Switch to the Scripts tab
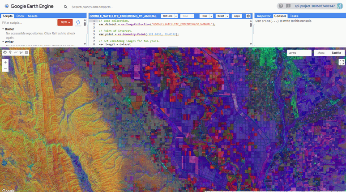The height and width of the screenshot is (192, 346). (8, 16)
